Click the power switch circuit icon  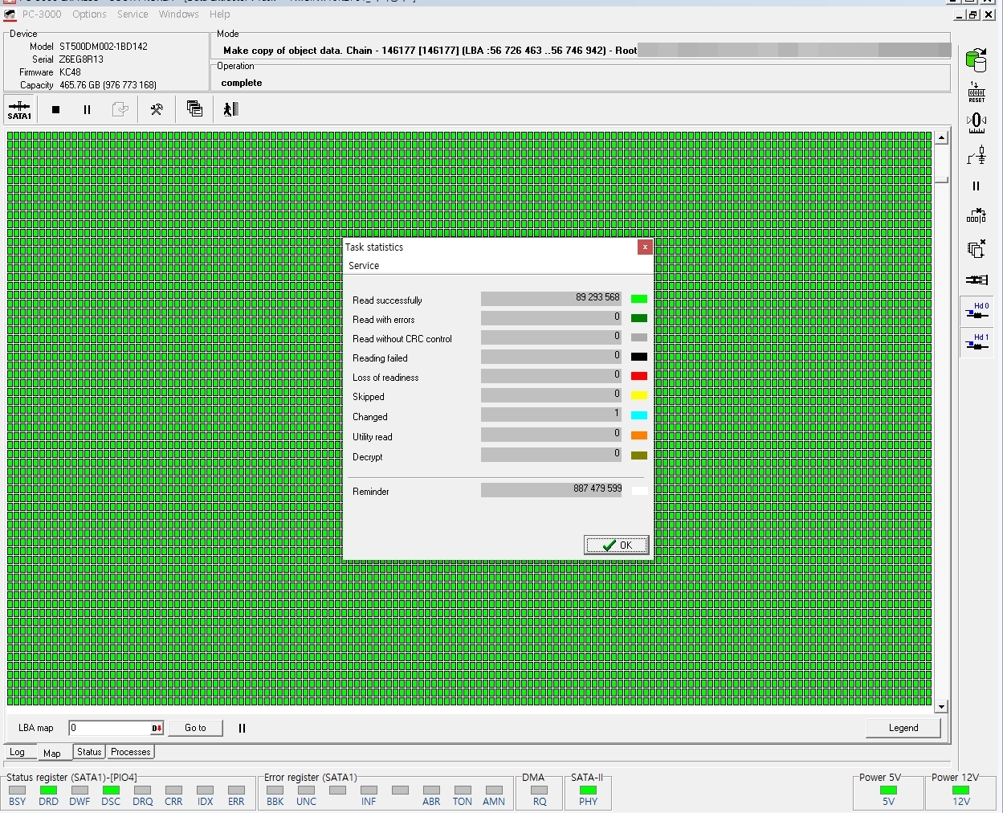976,155
